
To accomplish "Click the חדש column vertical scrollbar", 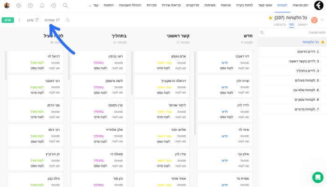I will [x=195, y=93].
